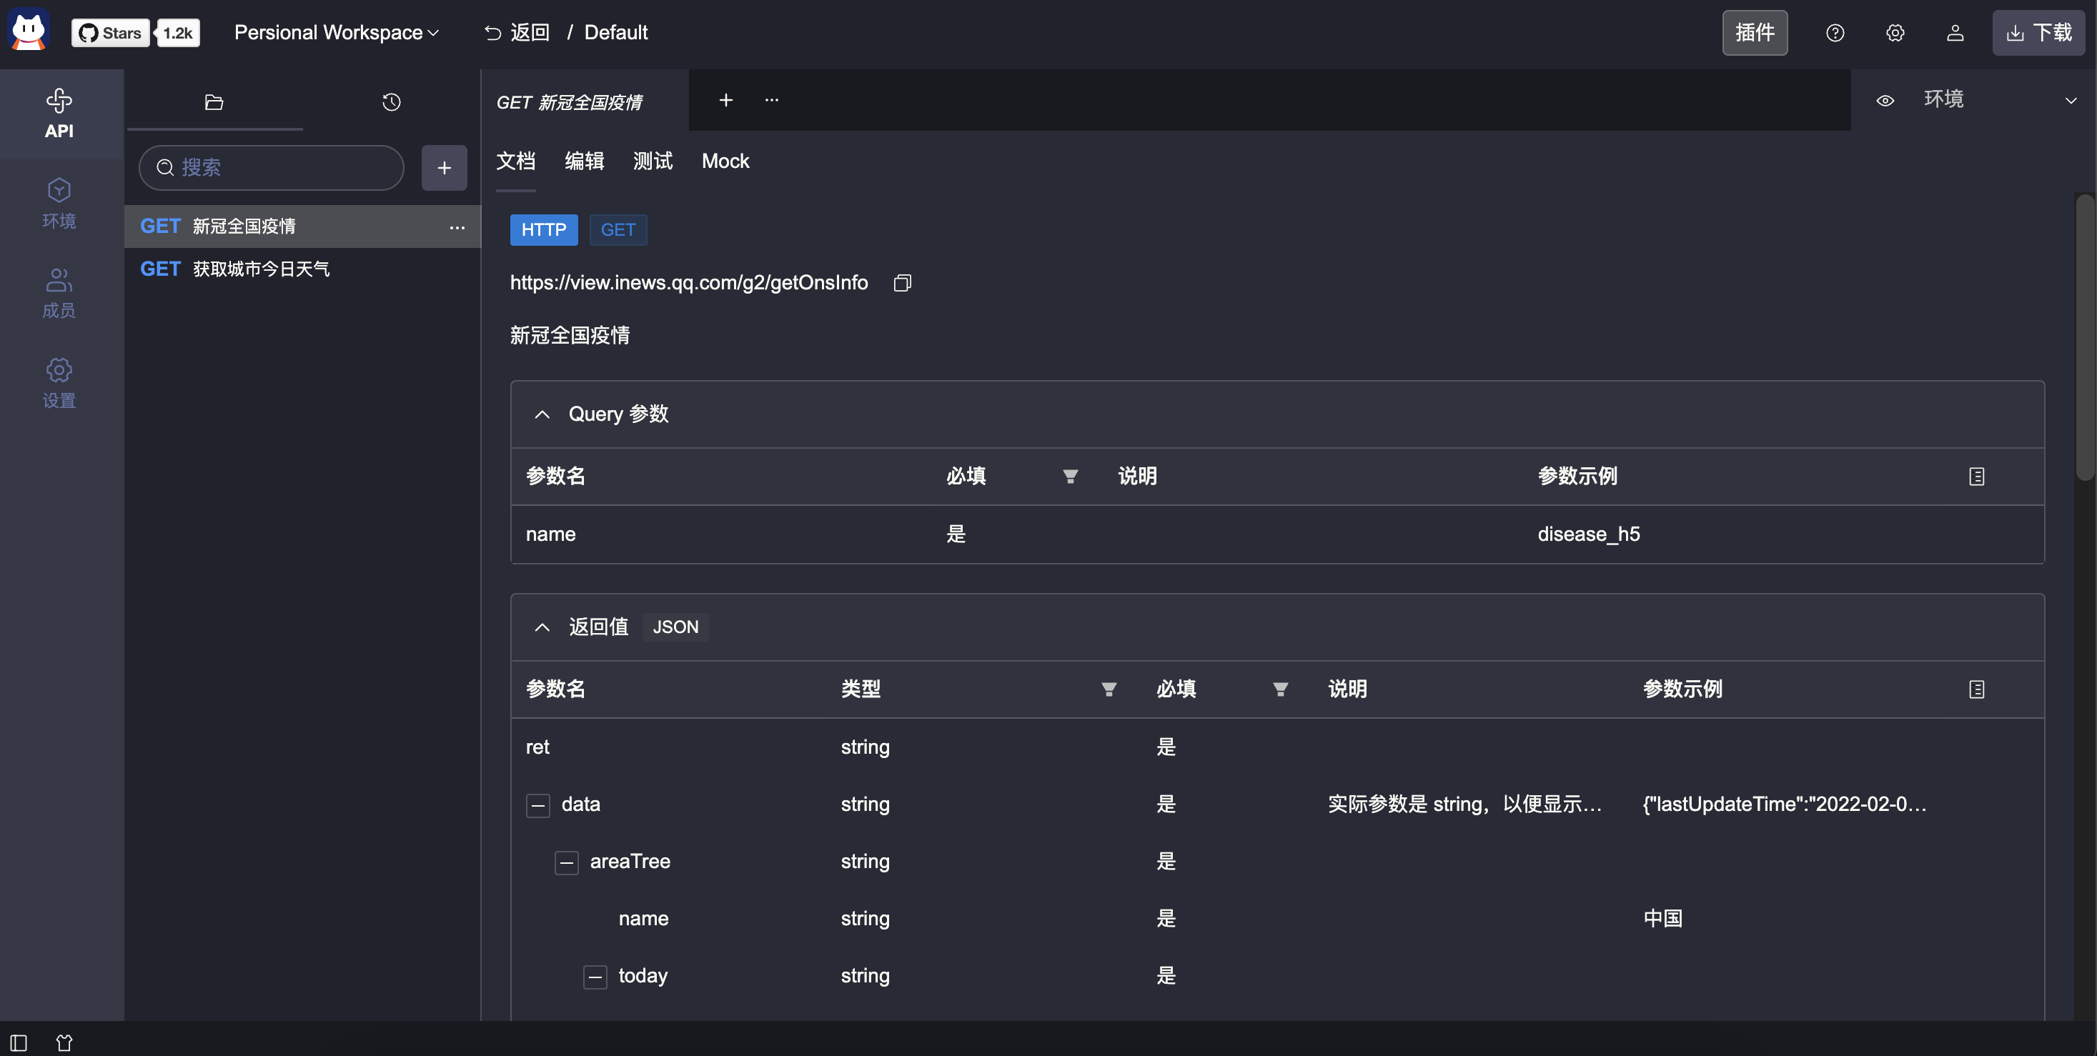Click the plus button beside search

tap(445, 168)
